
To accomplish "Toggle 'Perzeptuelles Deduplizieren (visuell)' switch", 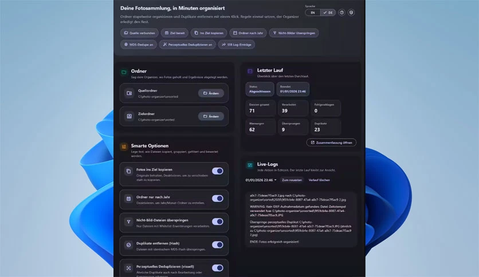I will pos(218,268).
